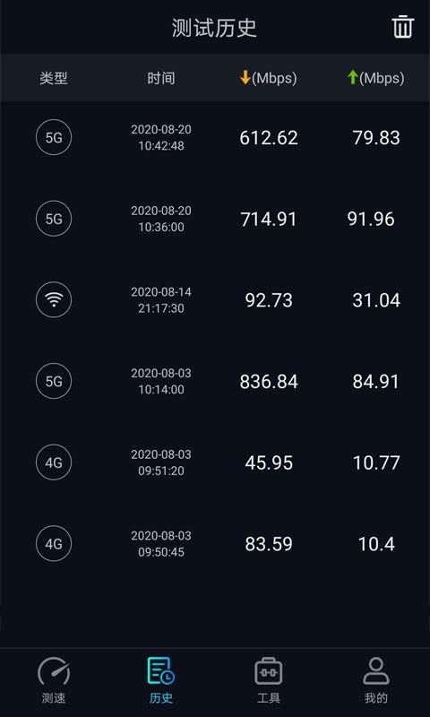Click the 时间 column header
Screen dimensions: 430x717
161,78
